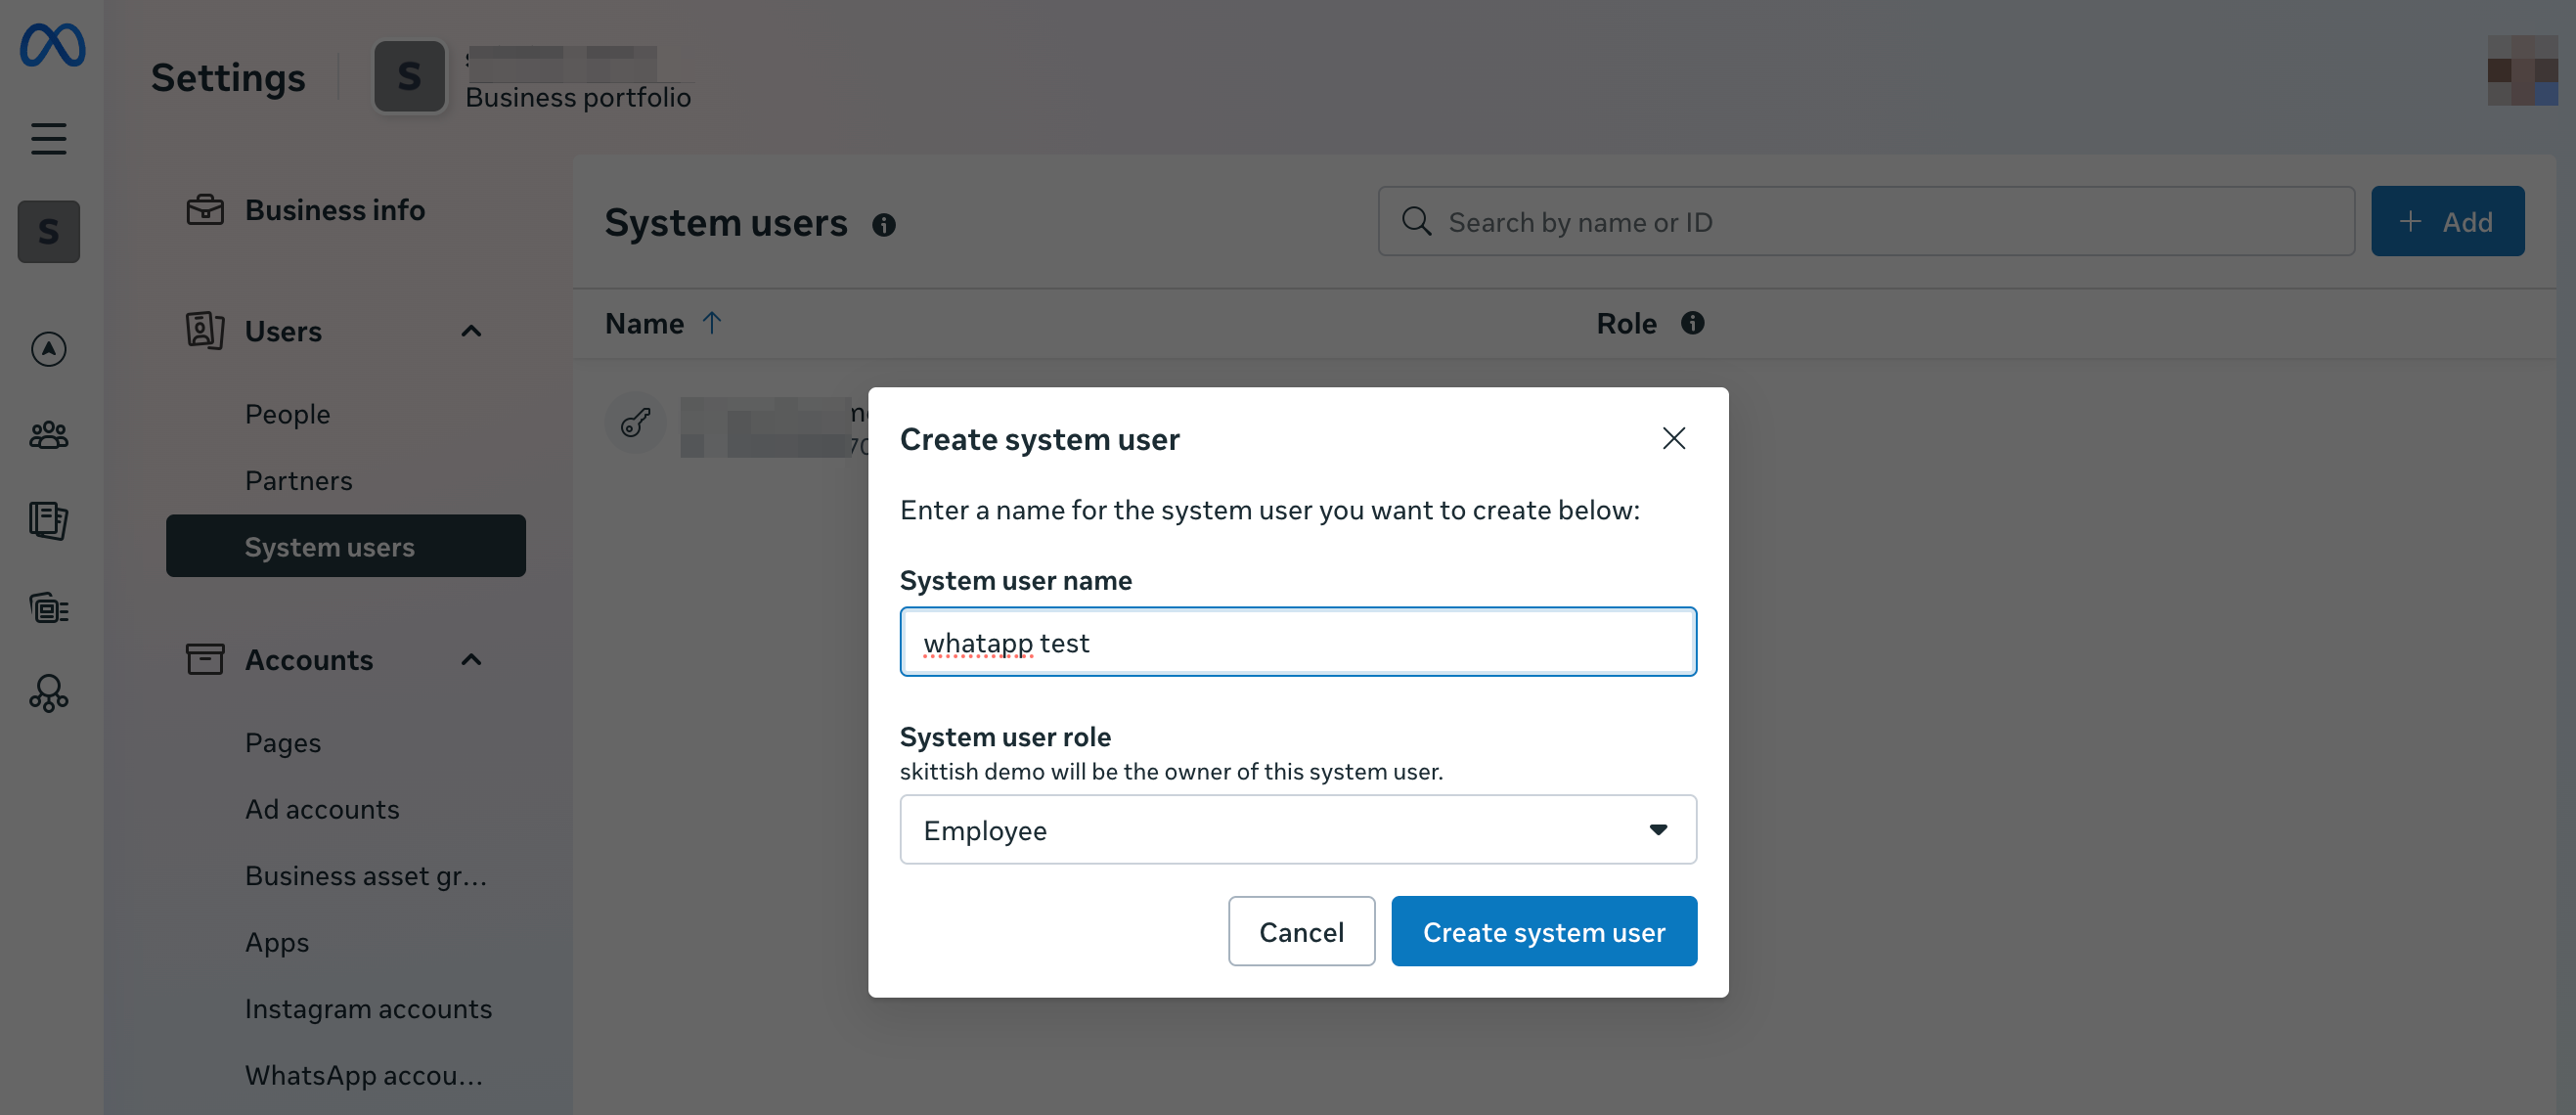Click the people group icon in left rail
2576x1115 pixels.
[48, 435]
